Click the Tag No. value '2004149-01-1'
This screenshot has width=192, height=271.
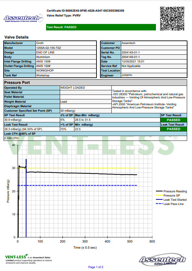(131, 57)
